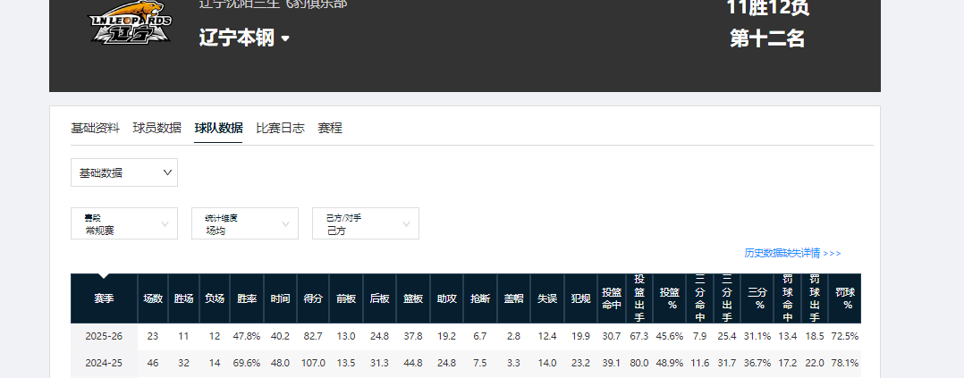This screenshot has height=378, width=964.
Task: Open the 历史数据缺失详情 link
Action: click(792, 253)
